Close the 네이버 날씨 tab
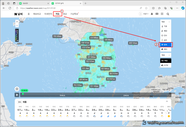The image size is (186, 127). [x=80, y=4]
